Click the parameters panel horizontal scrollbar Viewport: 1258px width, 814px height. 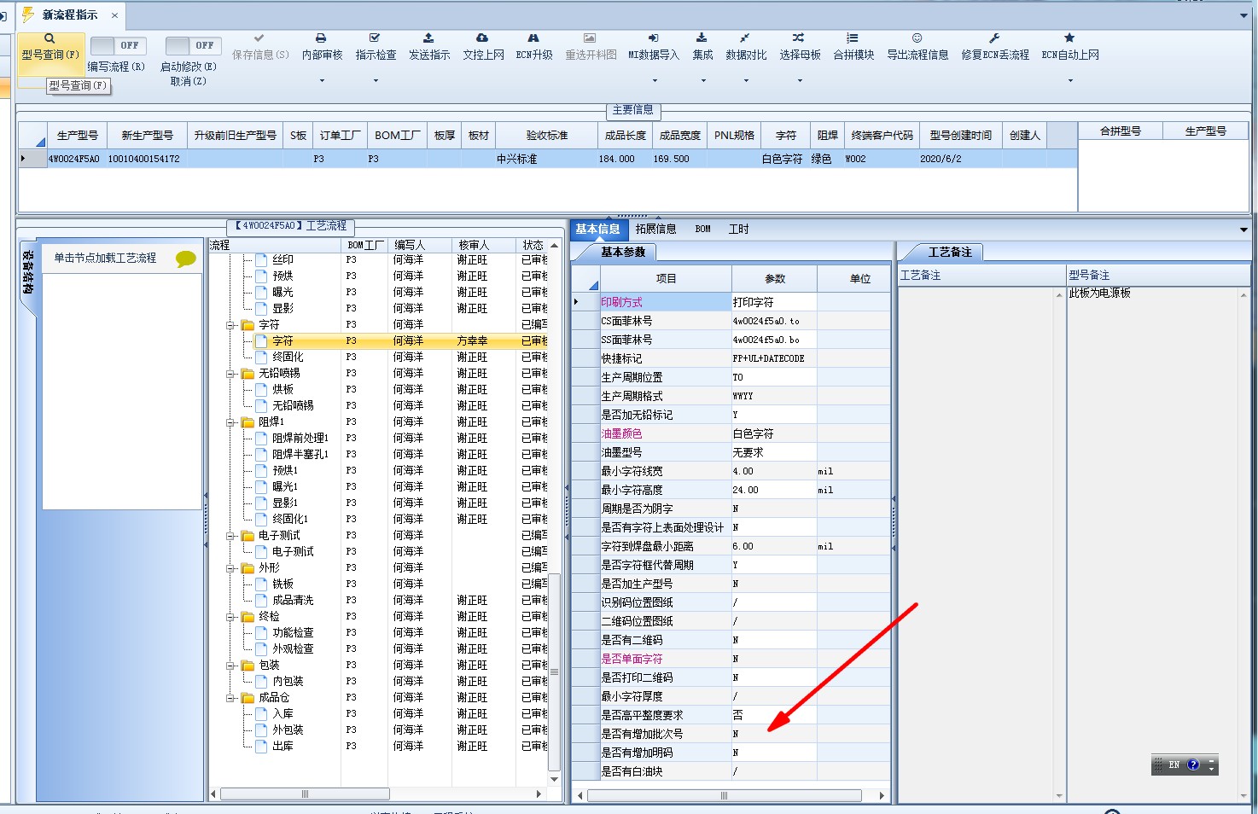tap(724, 795)
